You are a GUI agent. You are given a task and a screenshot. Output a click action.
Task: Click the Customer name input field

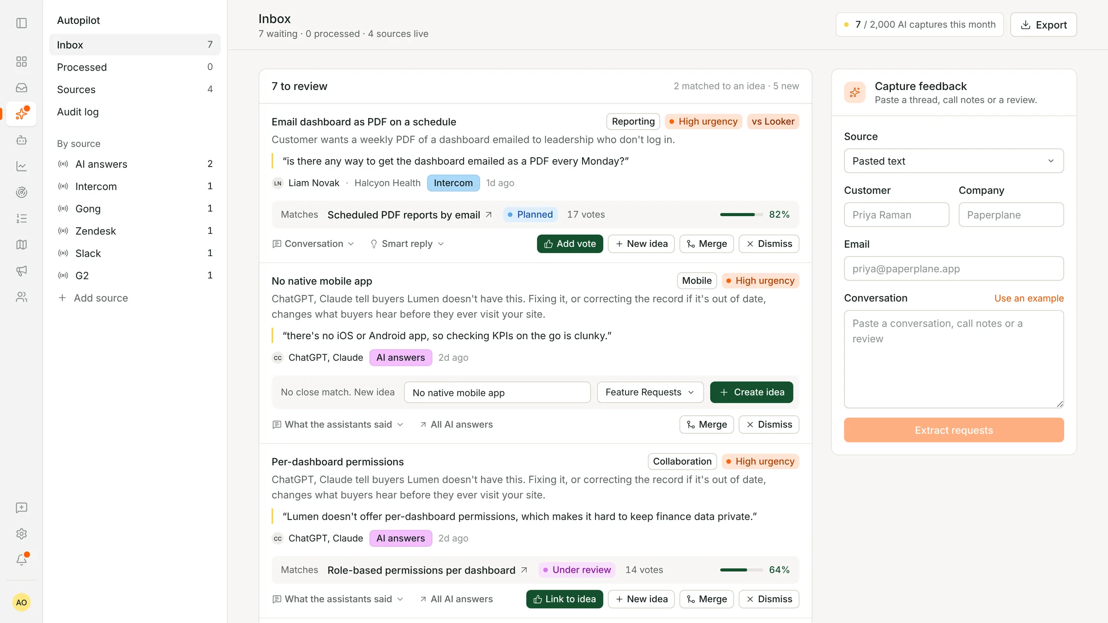897,215
